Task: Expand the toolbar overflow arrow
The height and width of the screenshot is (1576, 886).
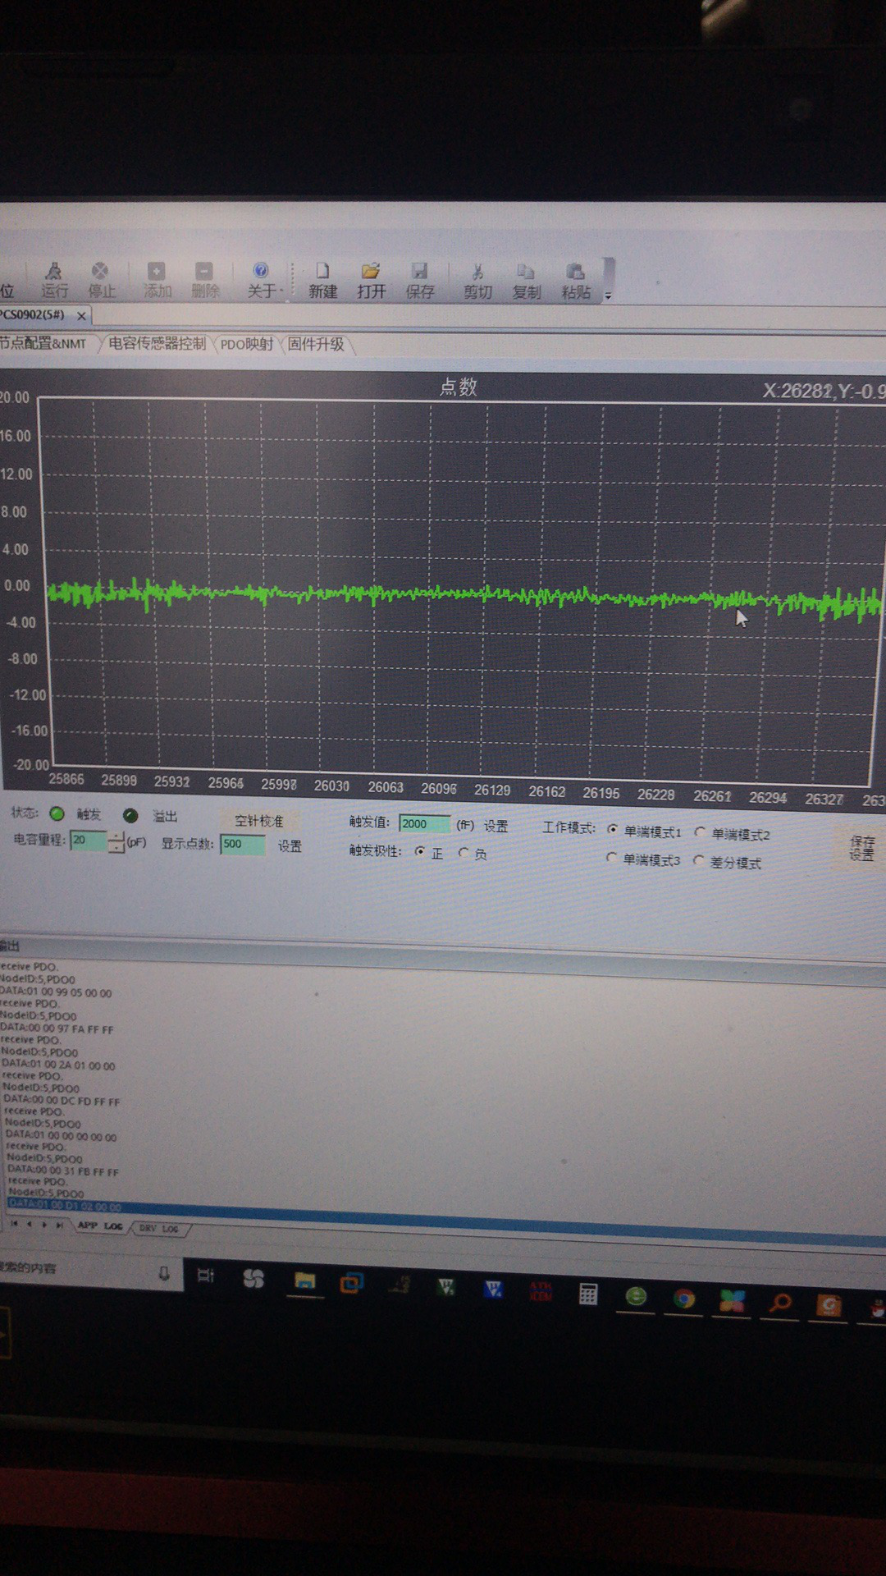Action: point(608,295)
